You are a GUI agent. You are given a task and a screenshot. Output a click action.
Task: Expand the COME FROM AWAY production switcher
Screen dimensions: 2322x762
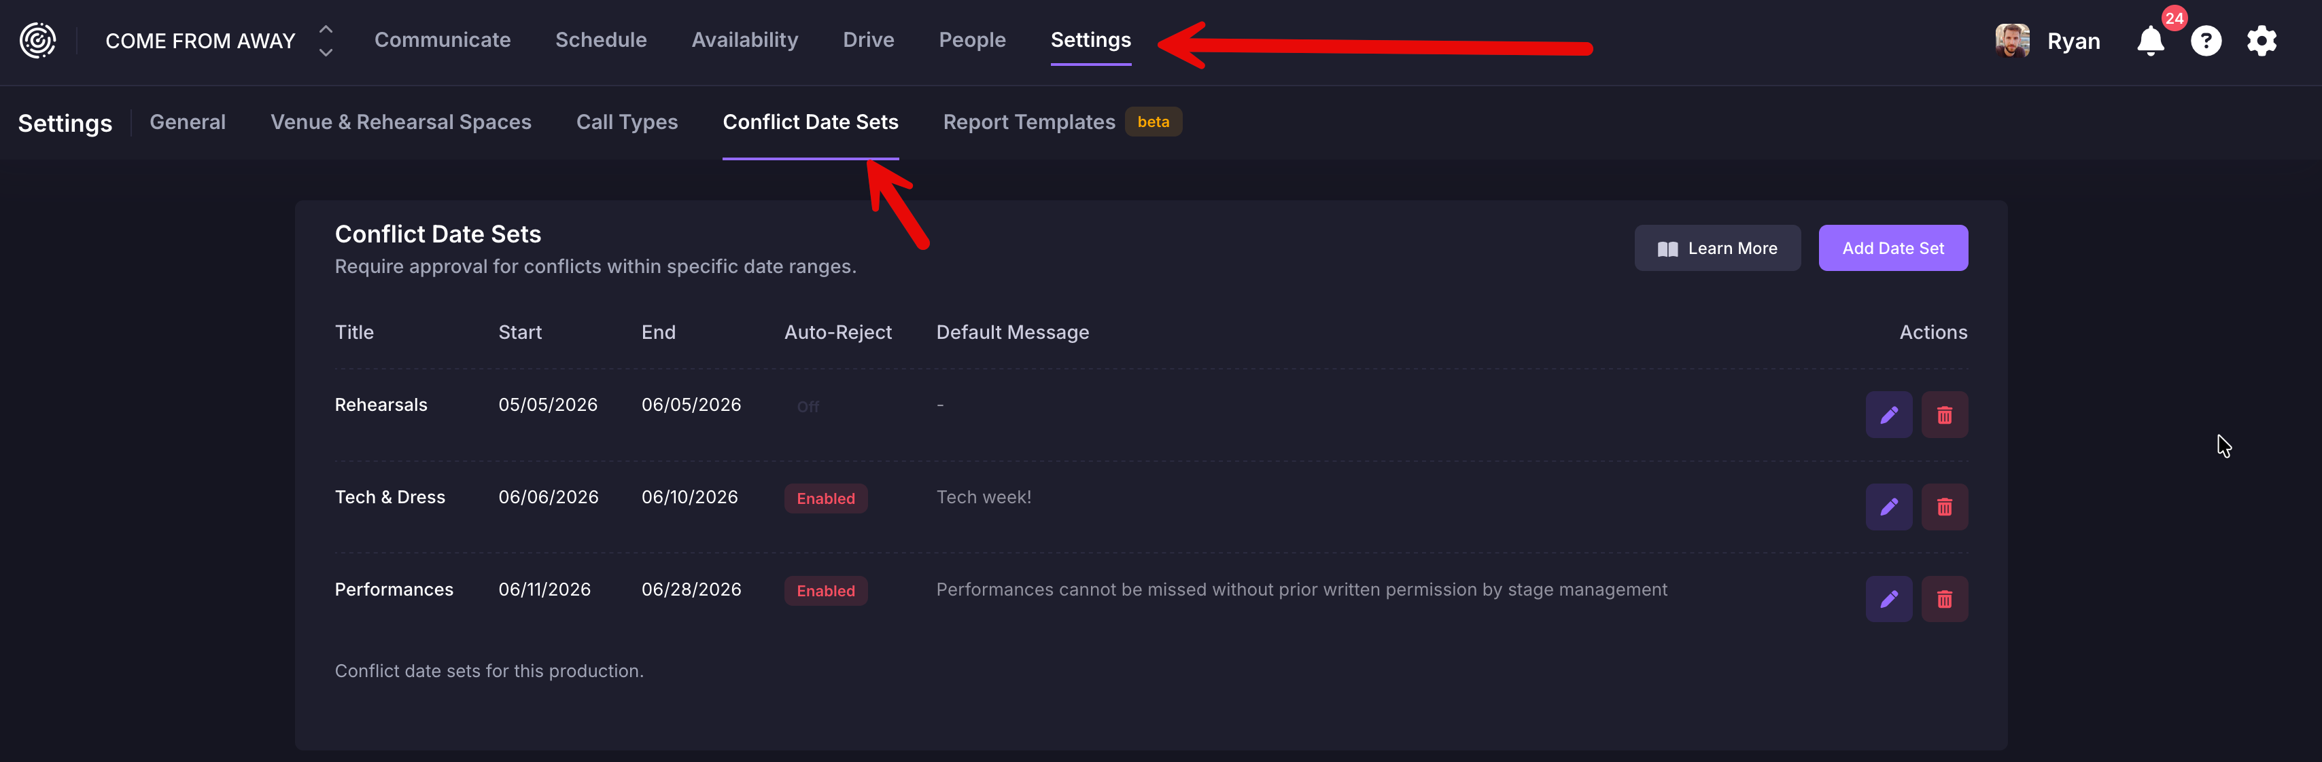[x=326, y=41]
